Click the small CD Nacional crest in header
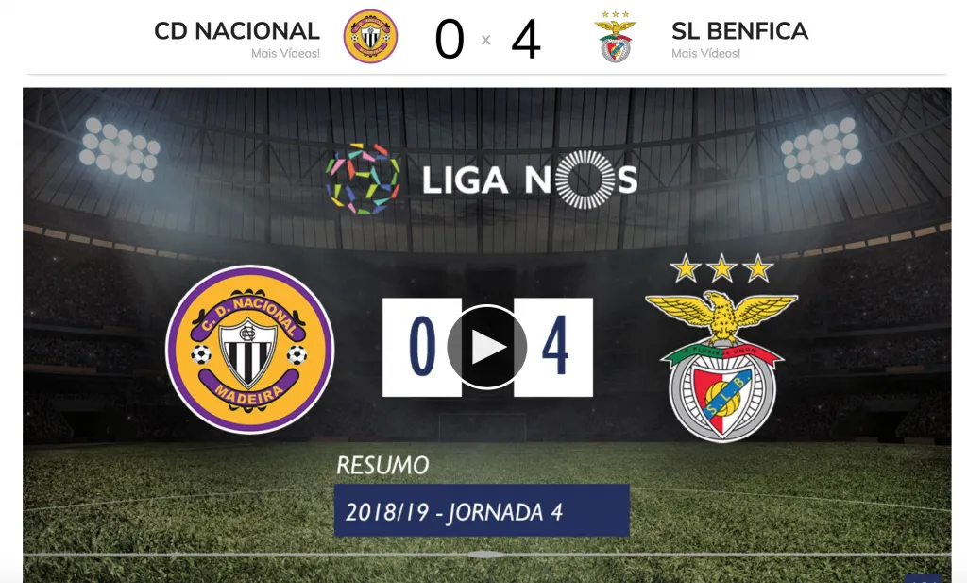The image size is (967, 583). click(370, 37)
